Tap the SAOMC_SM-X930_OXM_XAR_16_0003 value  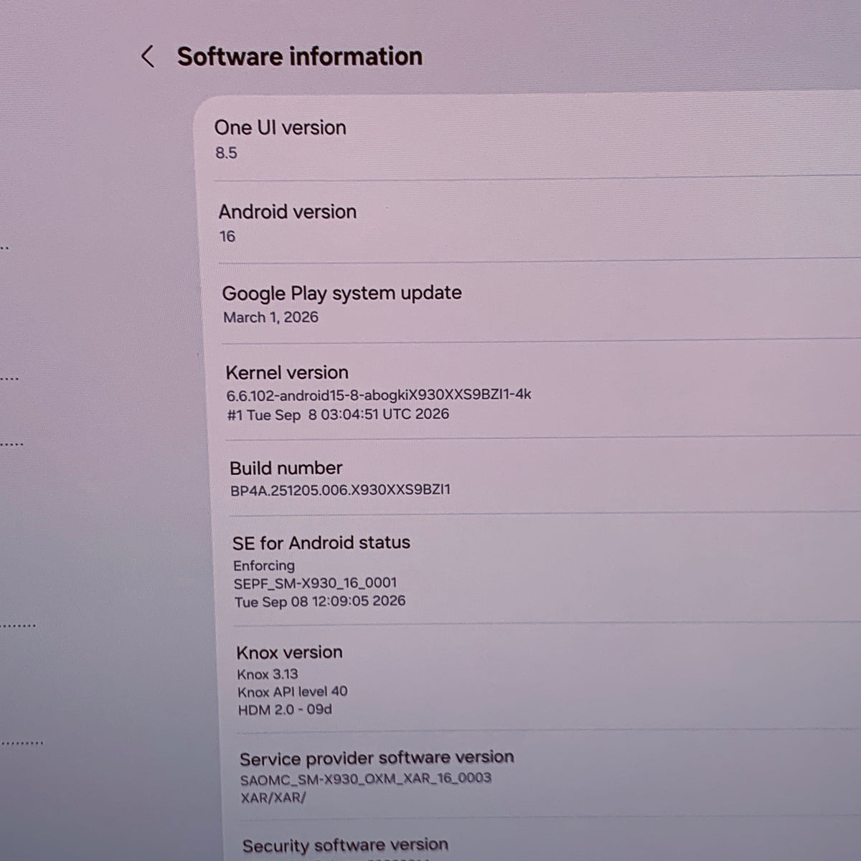click(366, 778)
